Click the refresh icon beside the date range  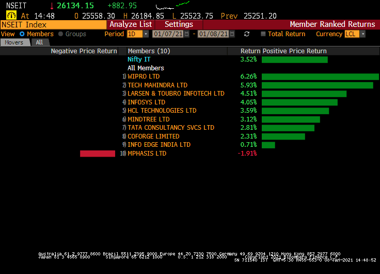coord(247,34)
